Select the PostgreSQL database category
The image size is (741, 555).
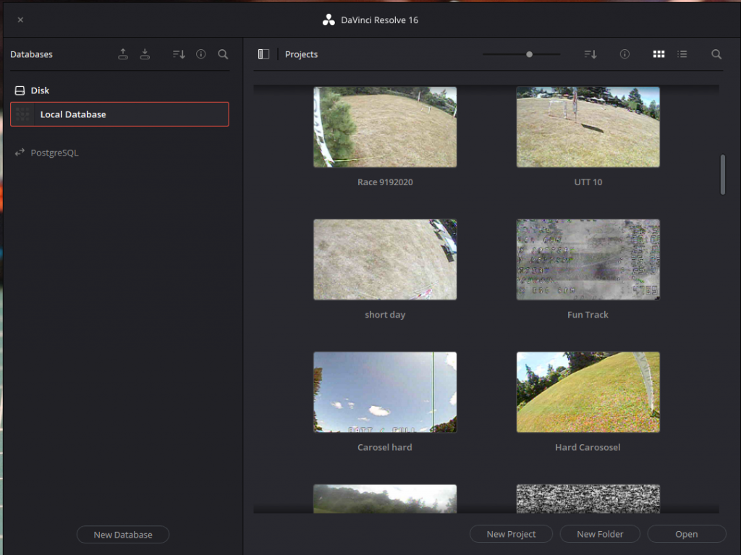(x=46, y=153)
